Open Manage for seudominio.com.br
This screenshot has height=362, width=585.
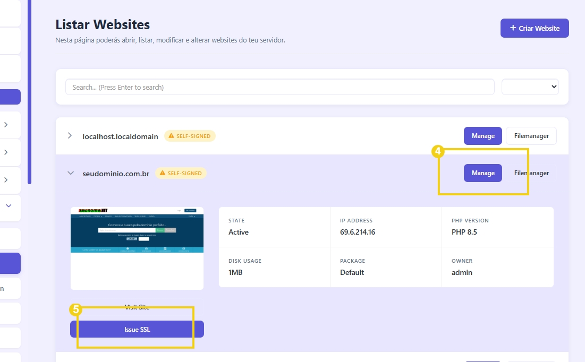[x=482, y=173]
